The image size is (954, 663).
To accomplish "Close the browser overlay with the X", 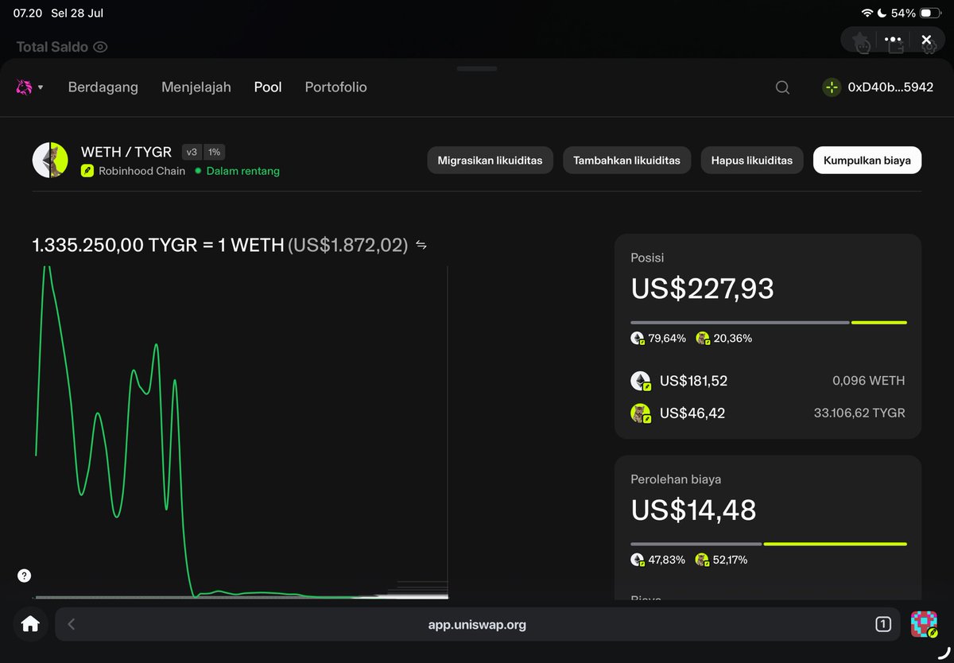I will click(926, 39).
